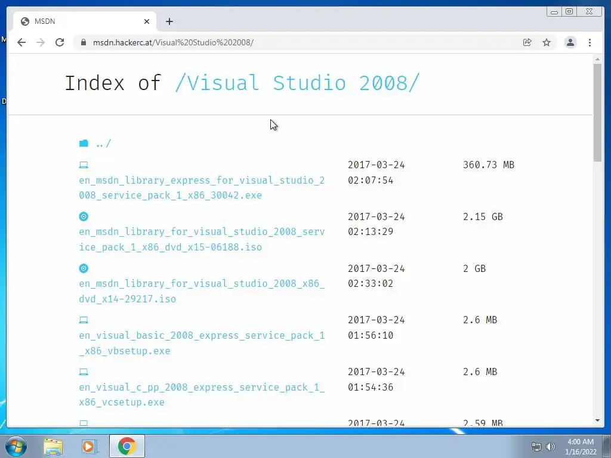Click the 02:33:02 timestamp
The height and width of the screenshot is (458, 611).
coord(371,283)
